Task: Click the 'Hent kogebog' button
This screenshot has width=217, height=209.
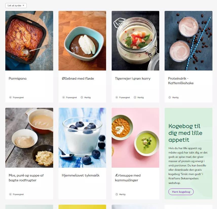Action: pos(181,192)
